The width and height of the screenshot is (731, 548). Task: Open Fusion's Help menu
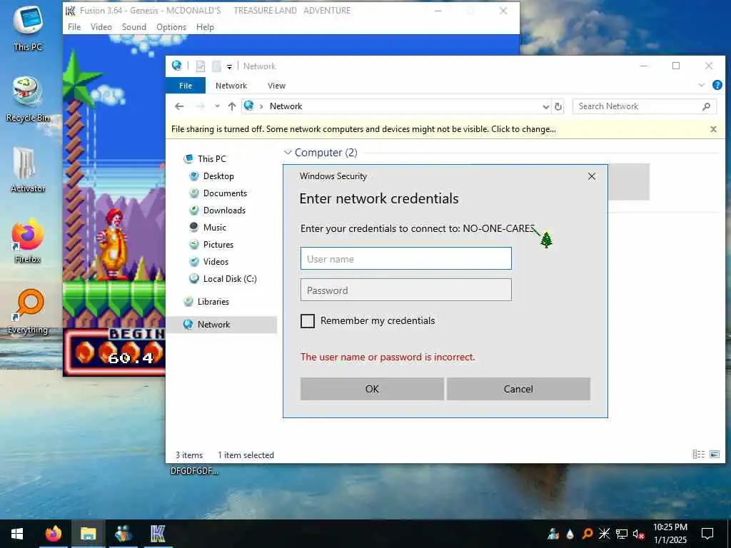click(205, 27)
